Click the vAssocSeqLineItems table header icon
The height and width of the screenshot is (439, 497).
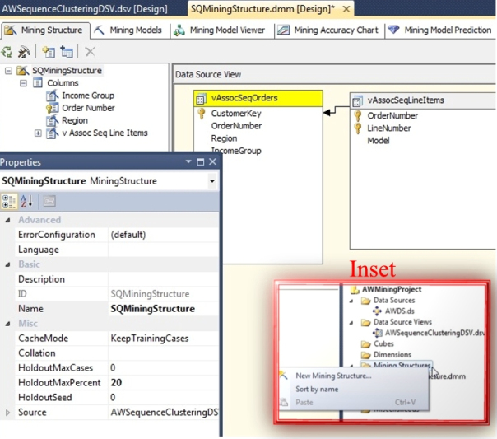click(x=357, y=101)
